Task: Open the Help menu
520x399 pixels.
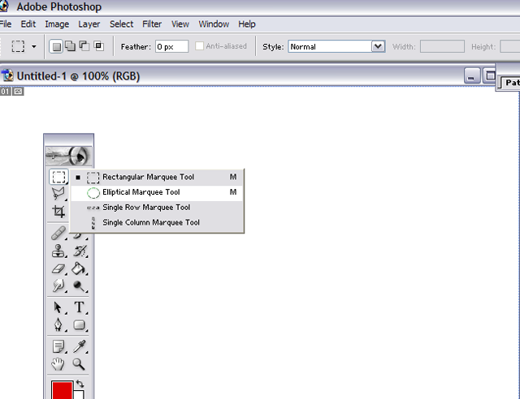Action: [x=247, y=24]
